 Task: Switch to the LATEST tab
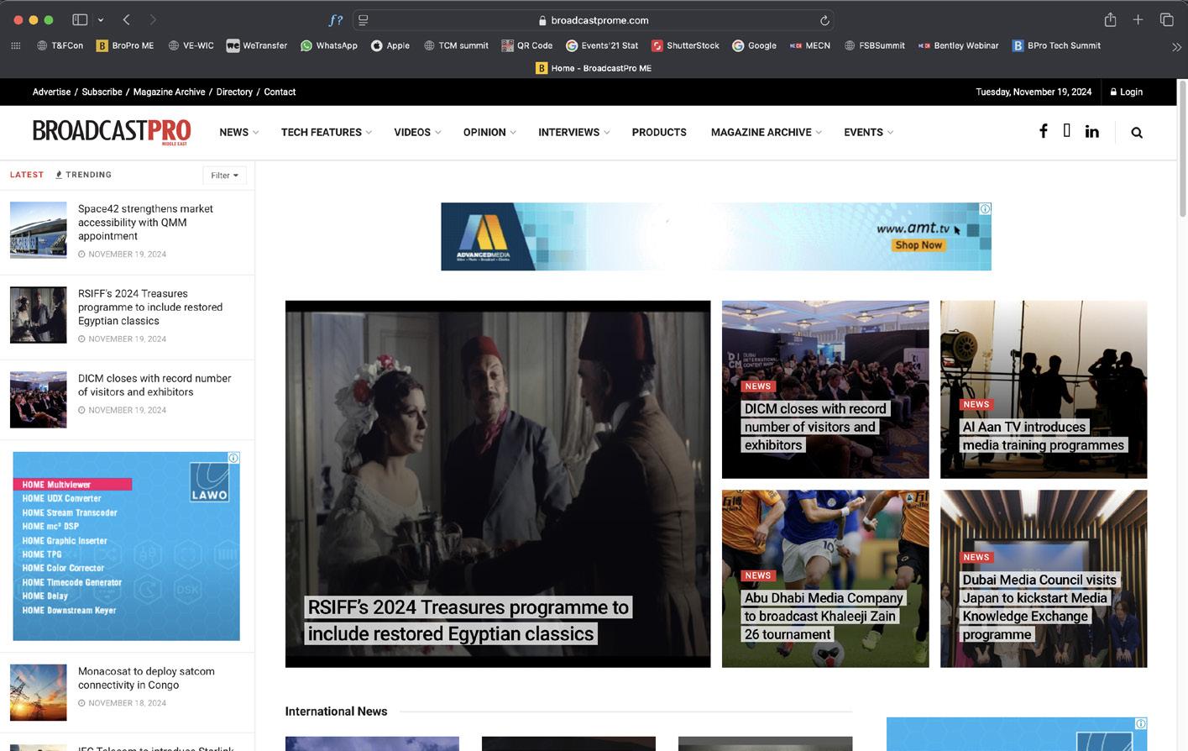27,175
